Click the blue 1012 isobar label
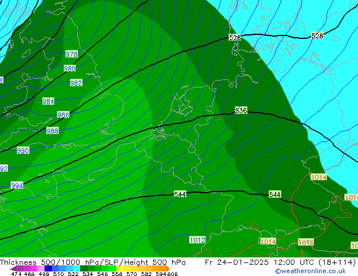Screen dimensions: 358x276 (x=198, y=240)
